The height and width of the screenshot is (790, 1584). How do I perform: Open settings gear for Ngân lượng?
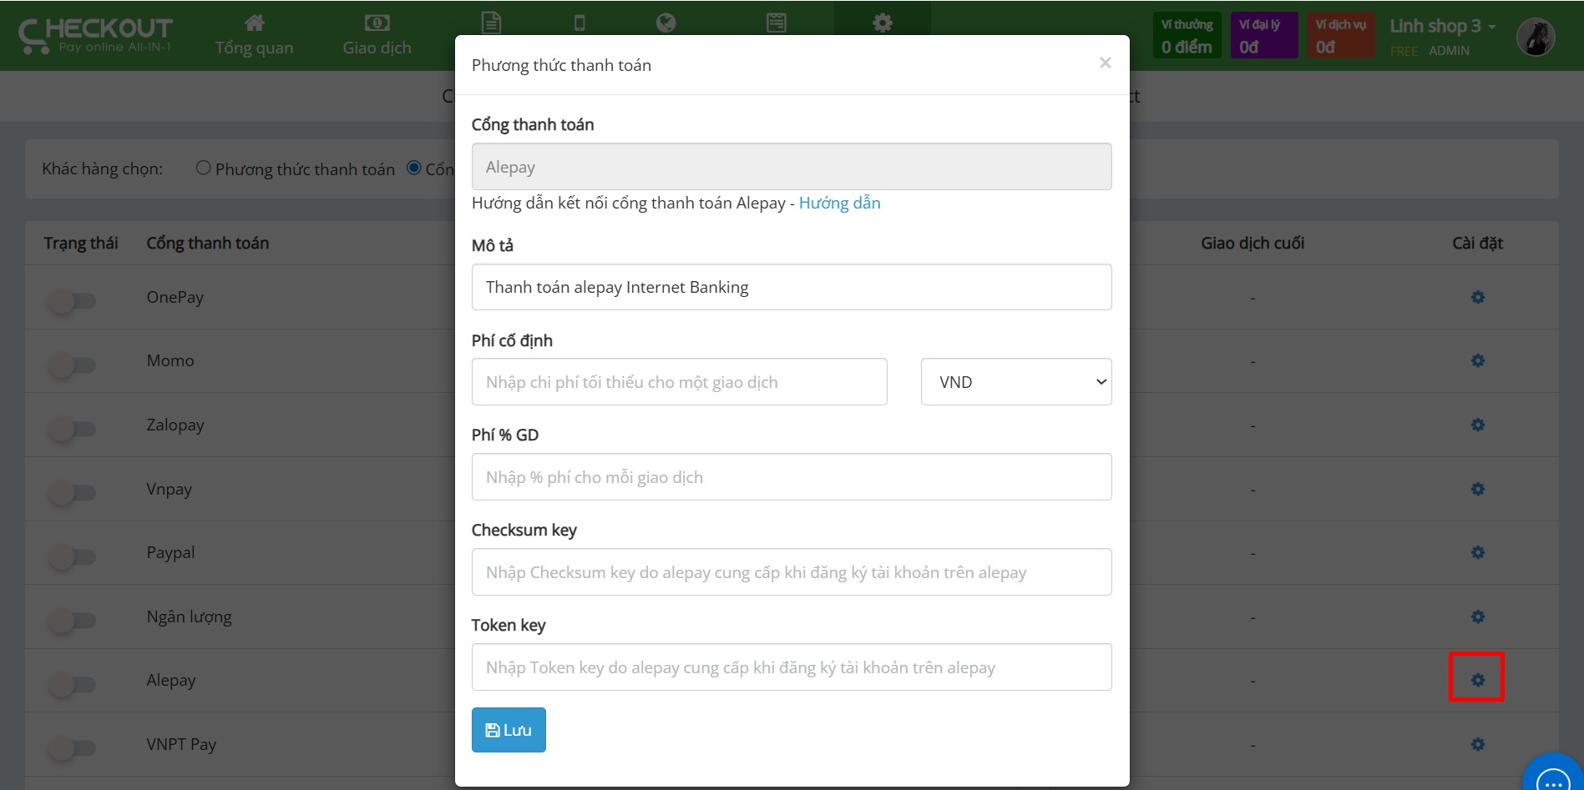[1477, 616]
